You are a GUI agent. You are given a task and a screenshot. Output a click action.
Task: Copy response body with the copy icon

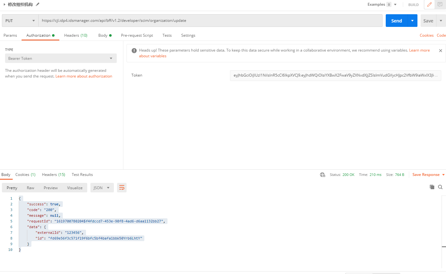432,187
